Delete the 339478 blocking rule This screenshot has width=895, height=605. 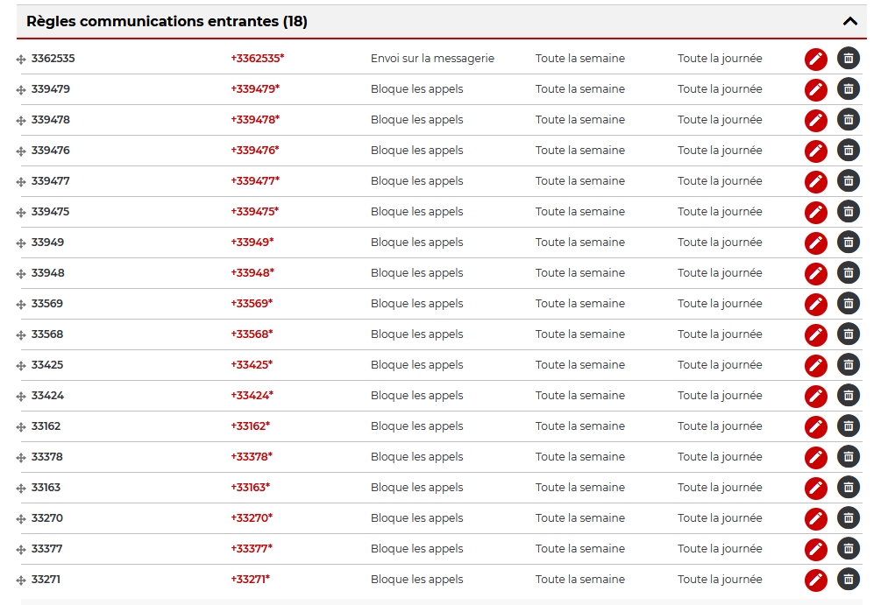tap(849, 120)
